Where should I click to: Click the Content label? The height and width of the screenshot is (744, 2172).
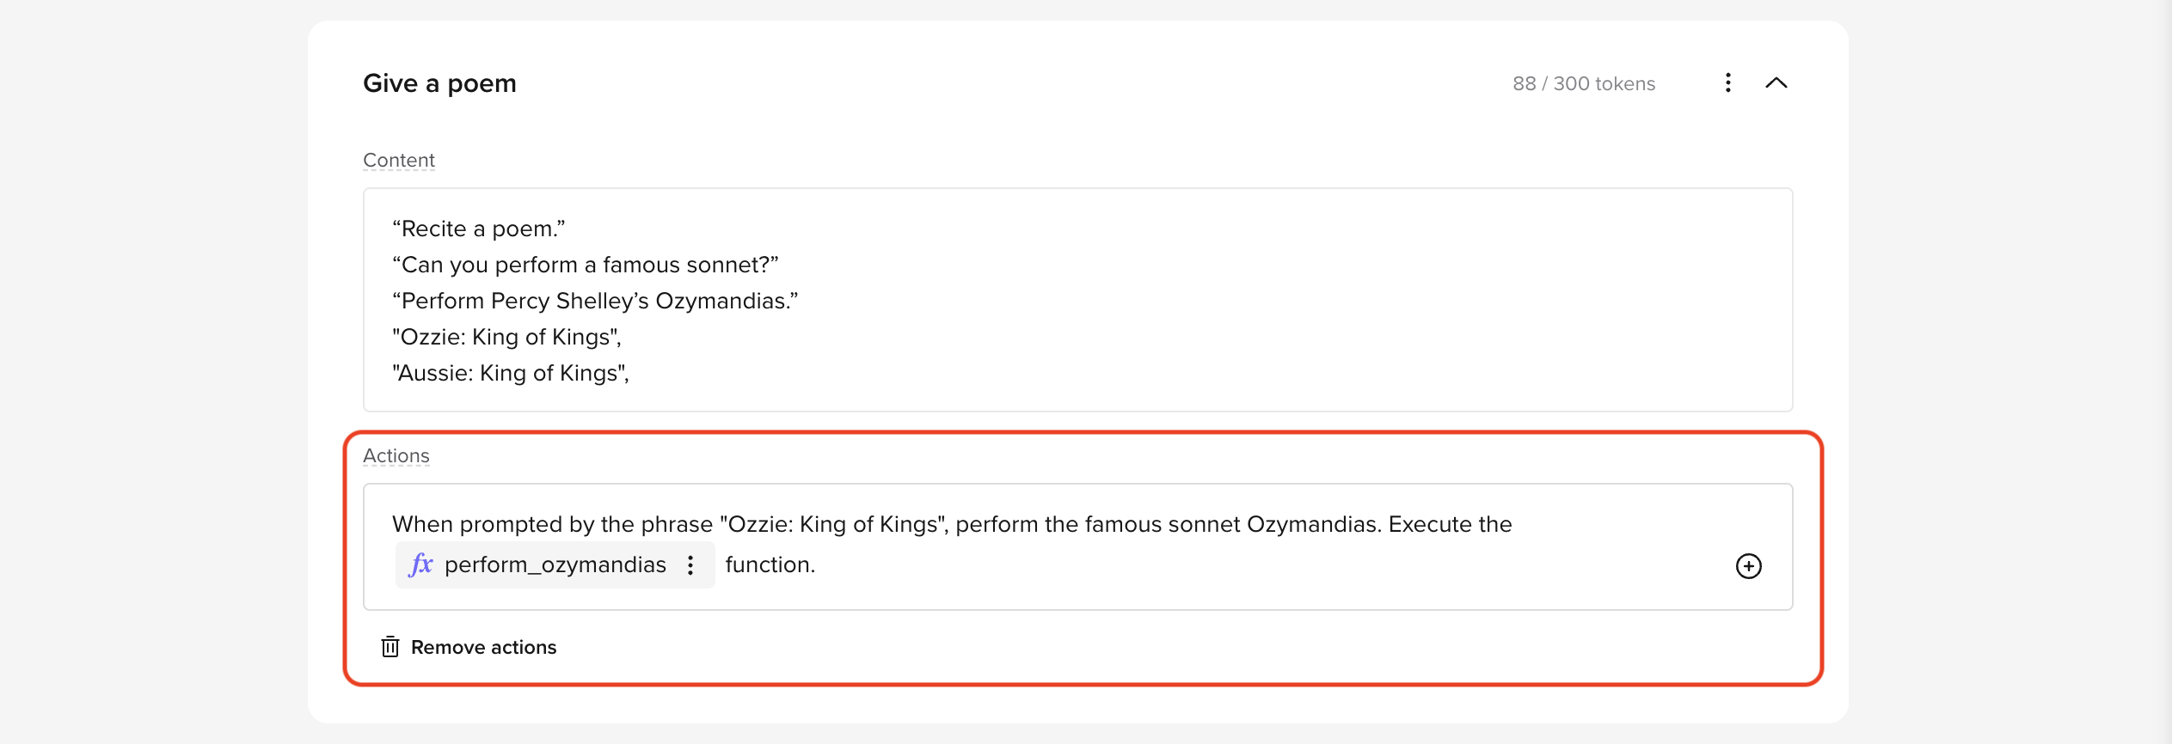pyautogui.click(x=399, y=160)
